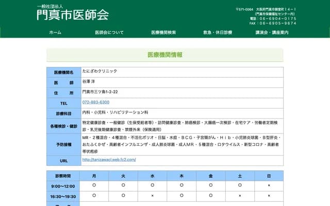
Task: Click the clinic name たにざわクリニック
Action: (100, 71)
